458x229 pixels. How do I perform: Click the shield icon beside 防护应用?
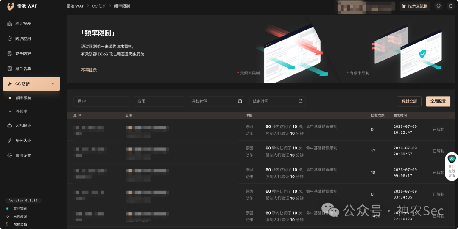coord(10,39)
